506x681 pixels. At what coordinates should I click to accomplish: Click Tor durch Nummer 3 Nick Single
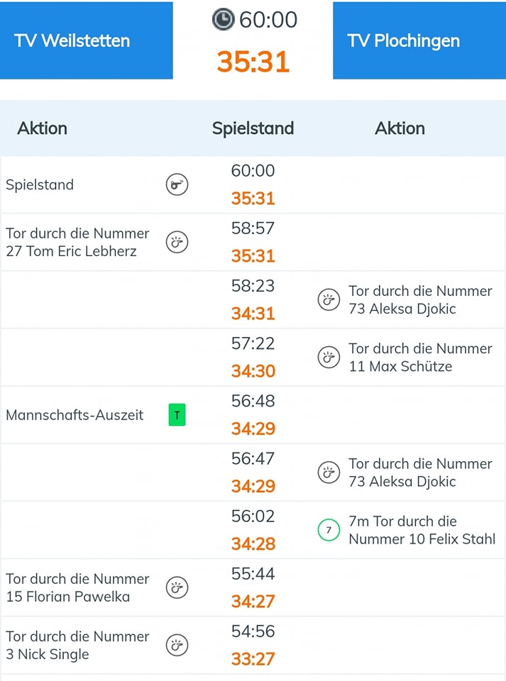(x=77, y=645)
